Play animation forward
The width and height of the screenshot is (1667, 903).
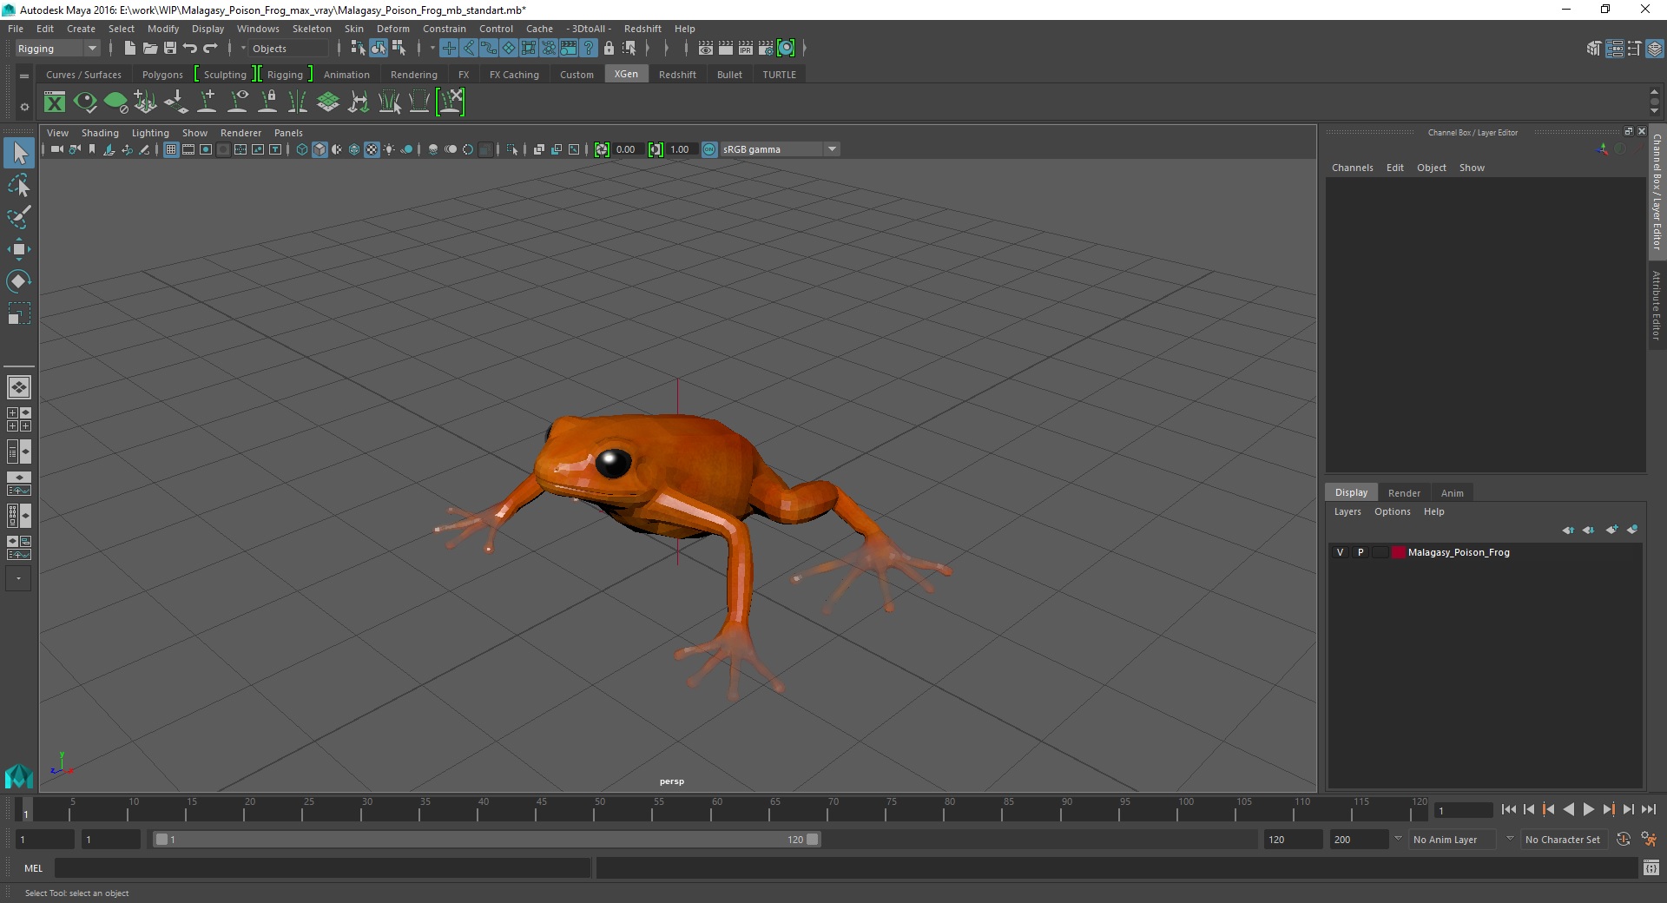tap(1588, 809)
